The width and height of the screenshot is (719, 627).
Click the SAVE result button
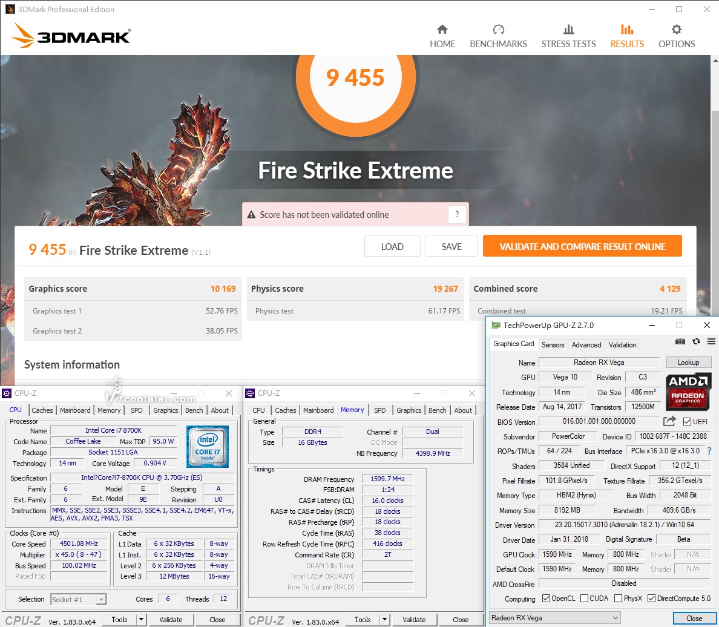(x=451, y=246)
